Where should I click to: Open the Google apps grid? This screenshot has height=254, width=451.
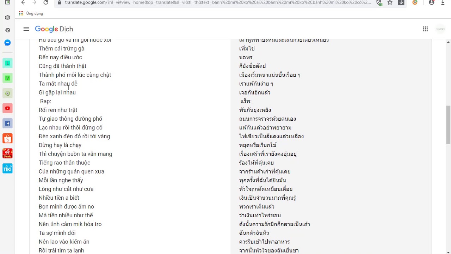coord(425,29)
